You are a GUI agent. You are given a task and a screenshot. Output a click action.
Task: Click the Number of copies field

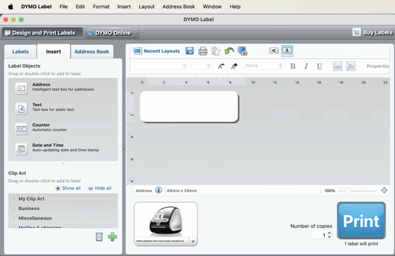[x=319, y=235]
